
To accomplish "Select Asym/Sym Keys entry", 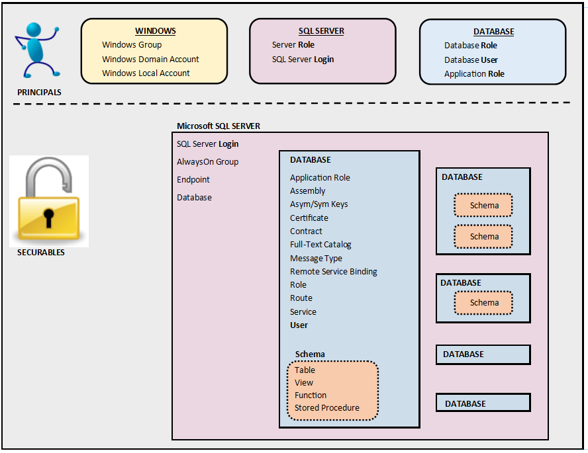I will click(x=318, y=204).
